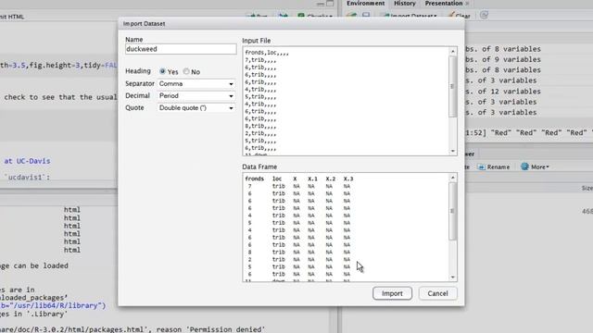Open the Decimal dropdown showing Period
Screen dimensions: 593x333
[x=196, y=96]
